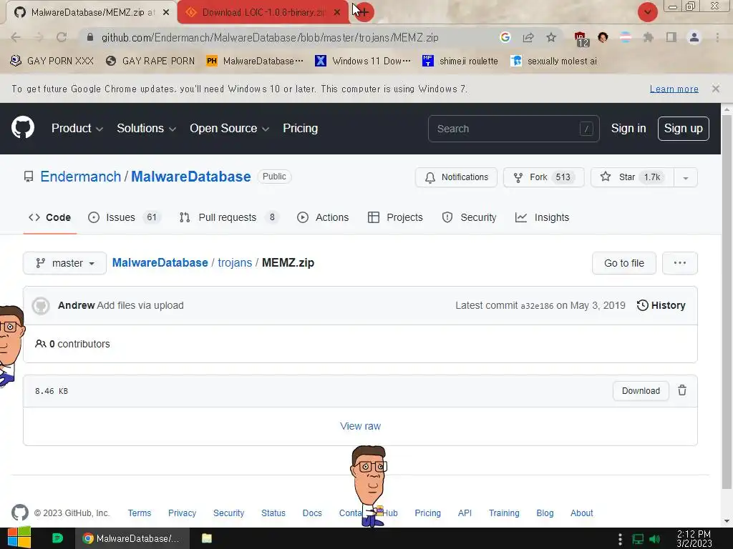Open the green app icon on the taskbar
733x549 pixels.
click(x=57, y=538)
